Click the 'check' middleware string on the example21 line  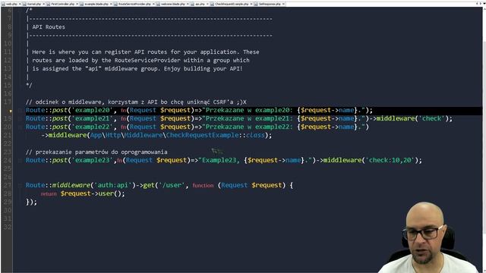pyautogui.click(x=431, y=118)
